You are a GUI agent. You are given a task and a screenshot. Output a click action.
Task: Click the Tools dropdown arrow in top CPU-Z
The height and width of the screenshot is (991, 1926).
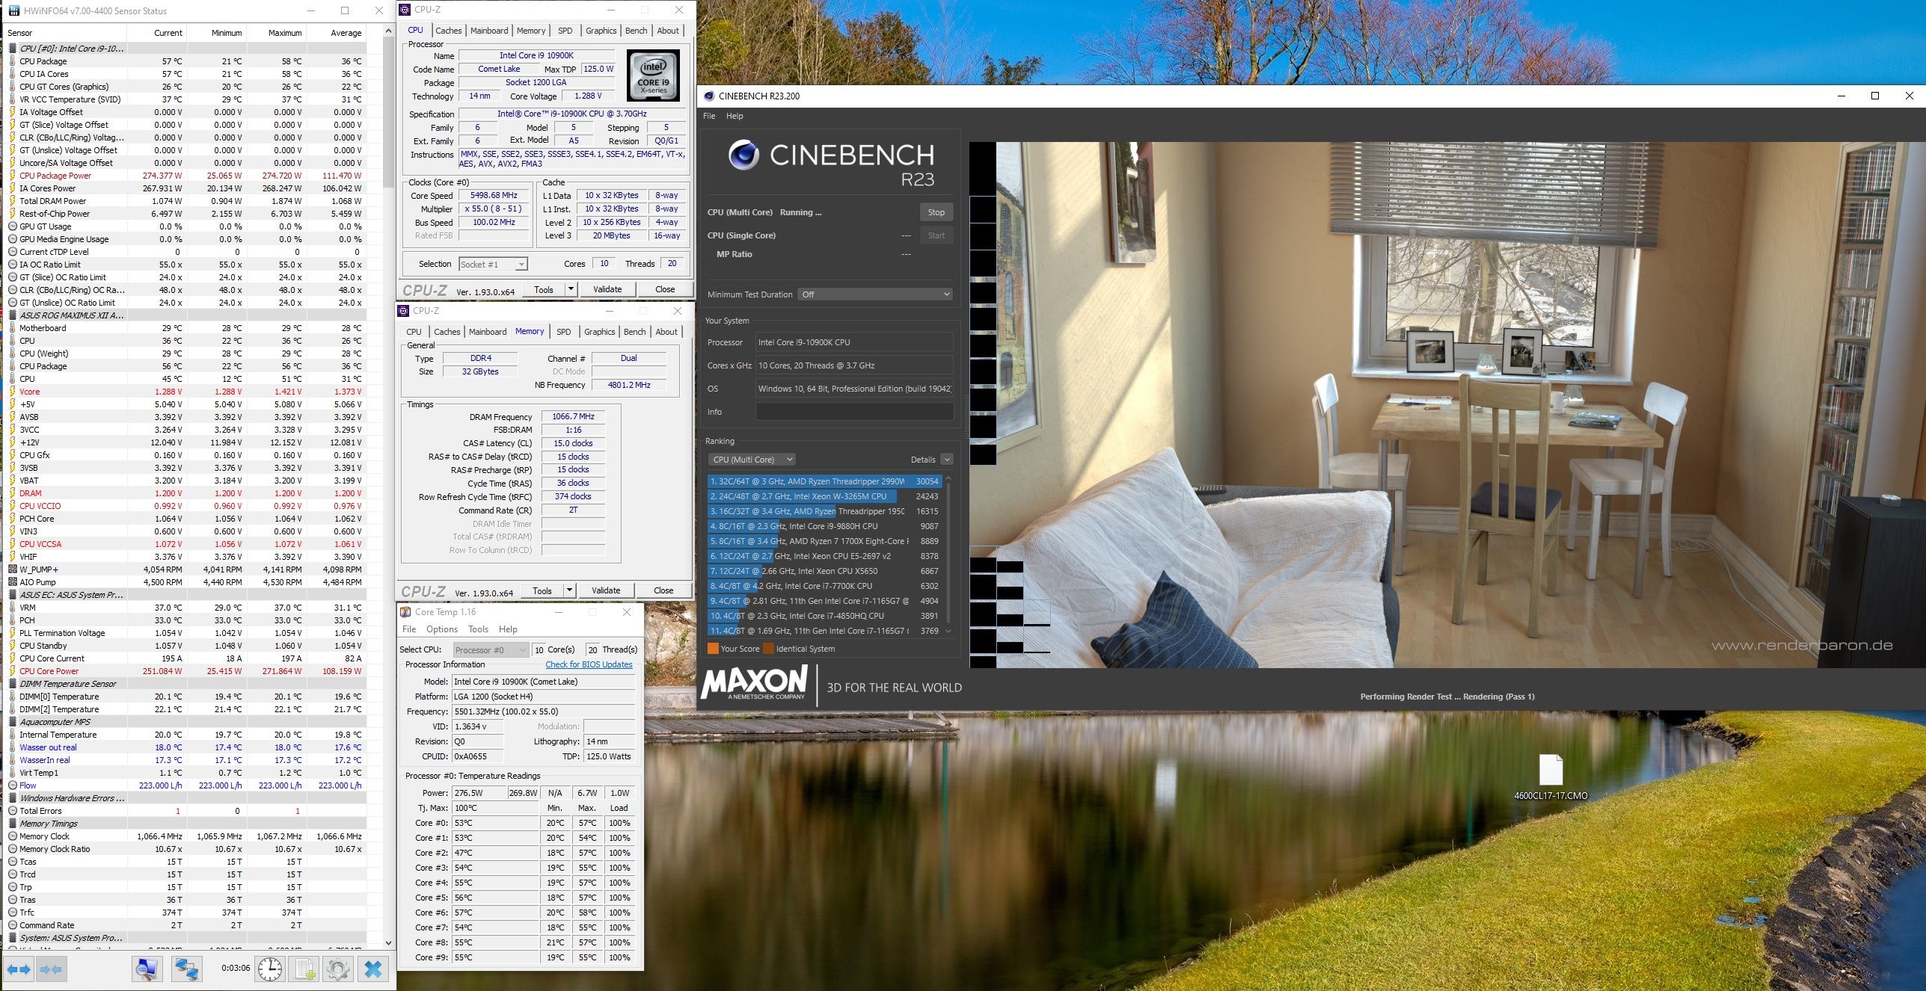pyautogui.click(x=571, y=289)
